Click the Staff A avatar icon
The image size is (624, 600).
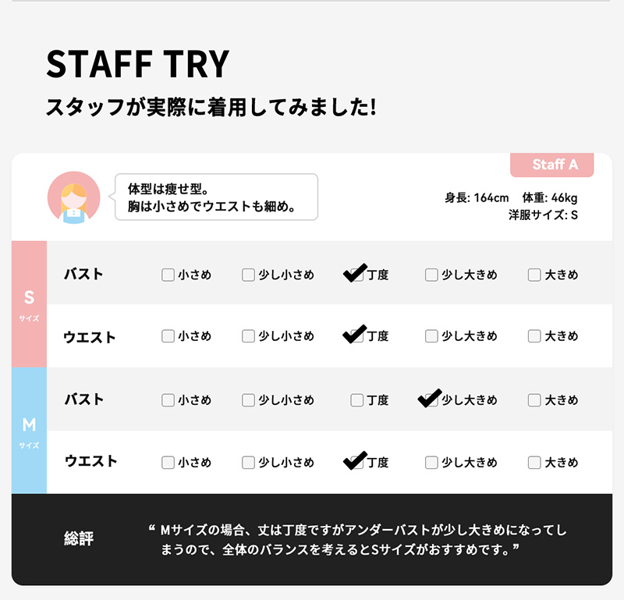pyautogui.click(x=74, y=198)
